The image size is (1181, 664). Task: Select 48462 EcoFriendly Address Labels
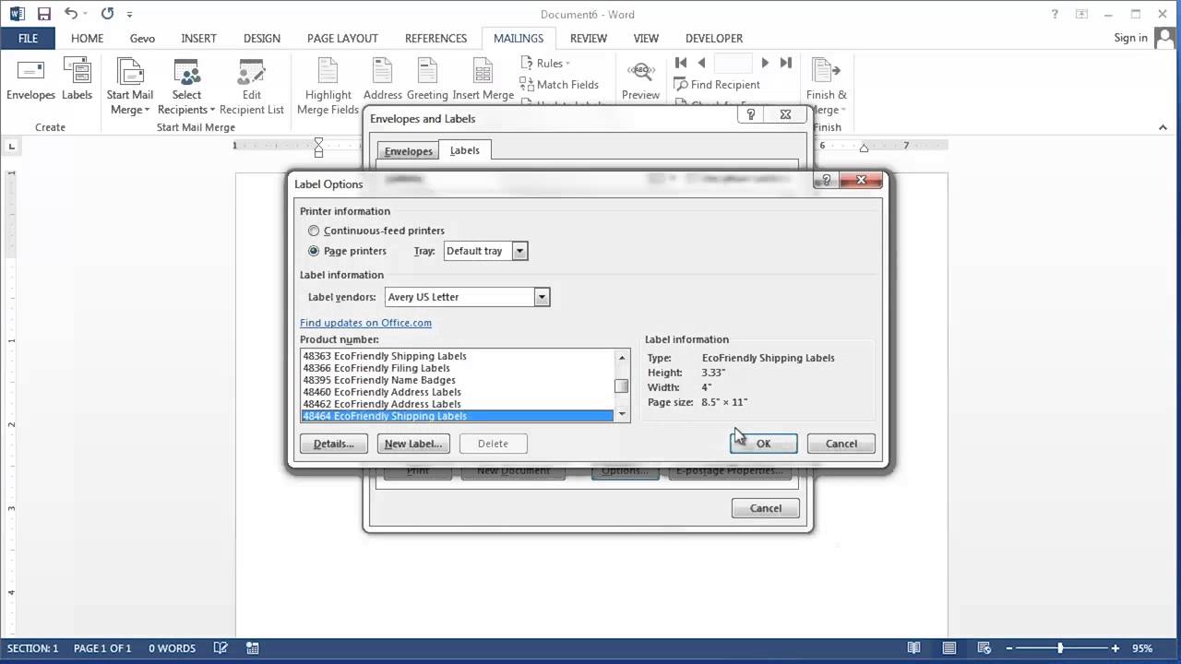pyautogui.click(x=458, y=404)
